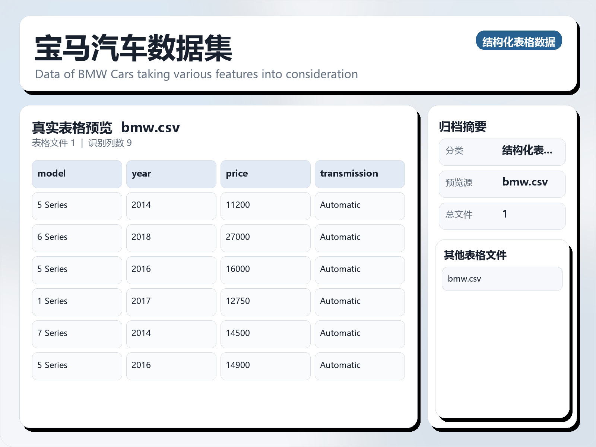This screenshot has width=596, height=447.
Task: Click the 宝马汽车数据集 page title
Action: coord(133,48)
